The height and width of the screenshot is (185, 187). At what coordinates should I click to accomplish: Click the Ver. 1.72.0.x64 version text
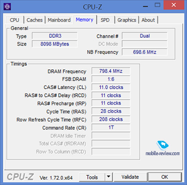(x=56, y=178)
